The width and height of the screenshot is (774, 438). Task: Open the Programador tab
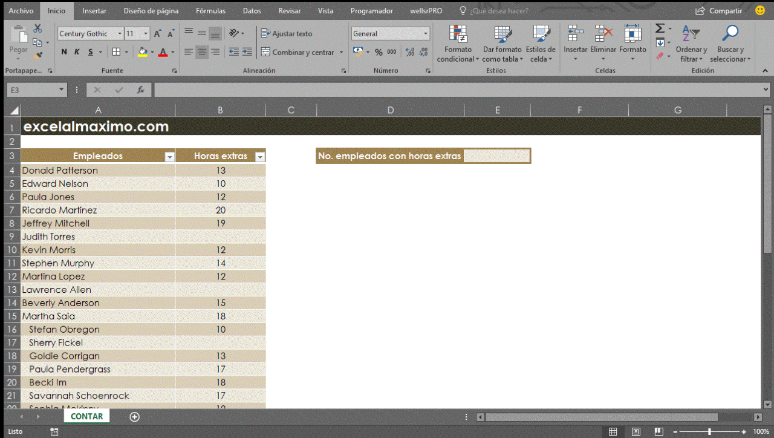371,10
